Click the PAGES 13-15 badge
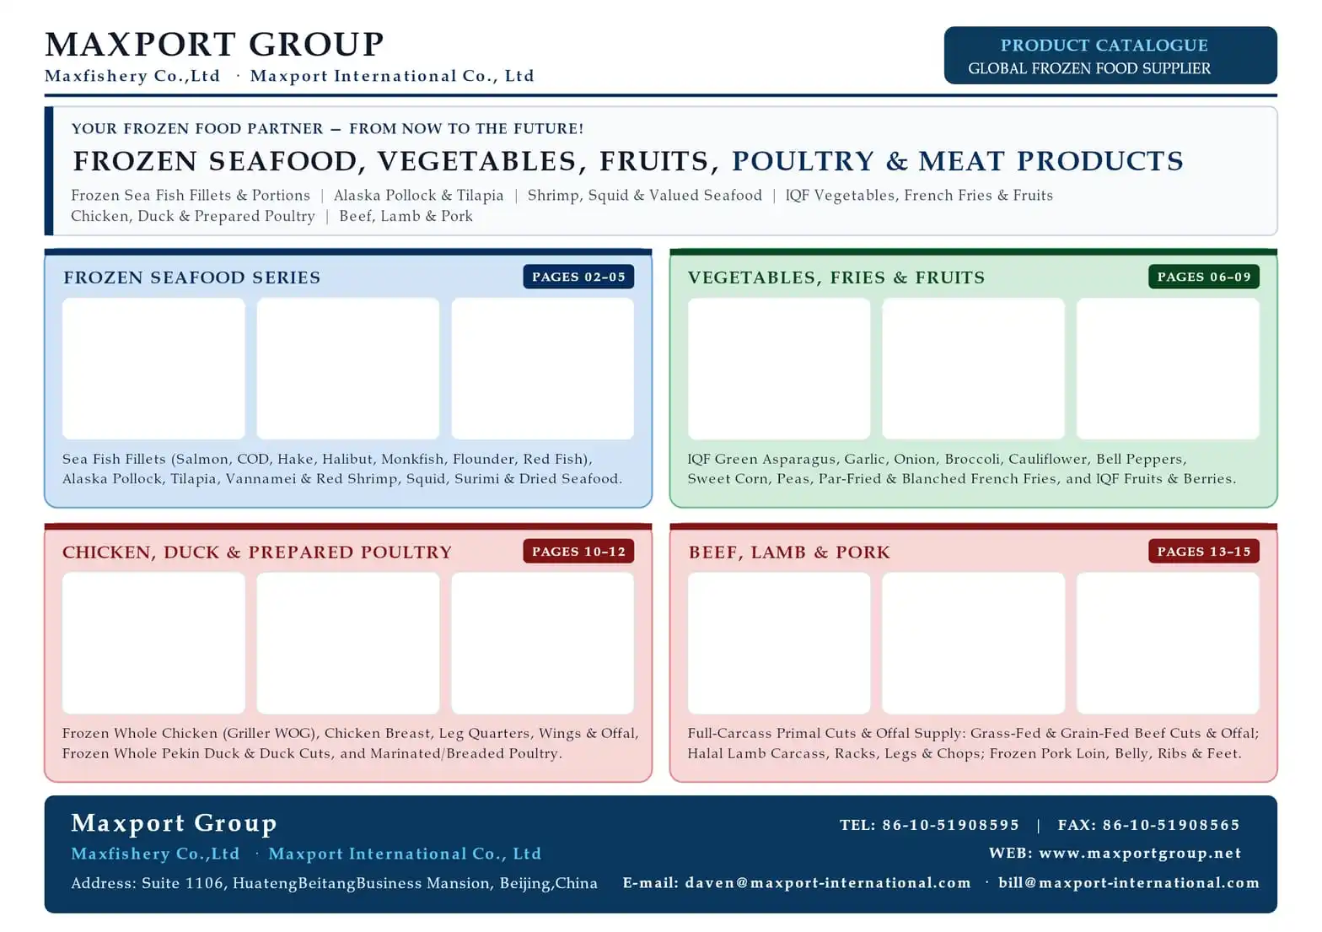This screenshot has width=1322, height=932. click(x=1204, y=552)
